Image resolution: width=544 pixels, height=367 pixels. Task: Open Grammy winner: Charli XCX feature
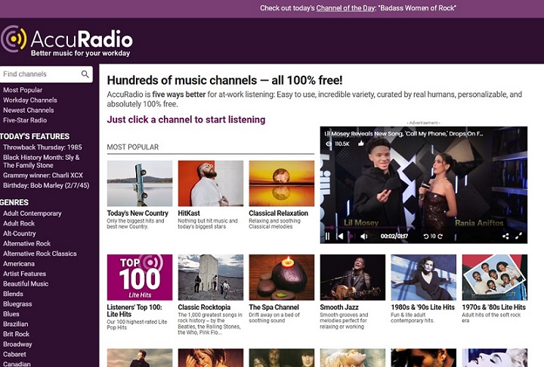(x=43, y=176)
